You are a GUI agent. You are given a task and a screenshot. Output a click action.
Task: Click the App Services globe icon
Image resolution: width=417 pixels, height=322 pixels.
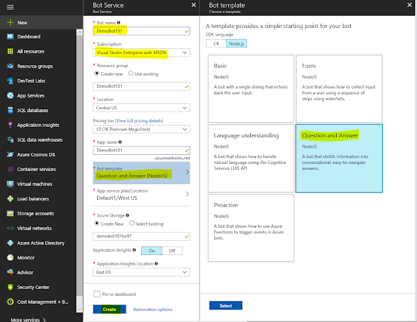[10, 96]
